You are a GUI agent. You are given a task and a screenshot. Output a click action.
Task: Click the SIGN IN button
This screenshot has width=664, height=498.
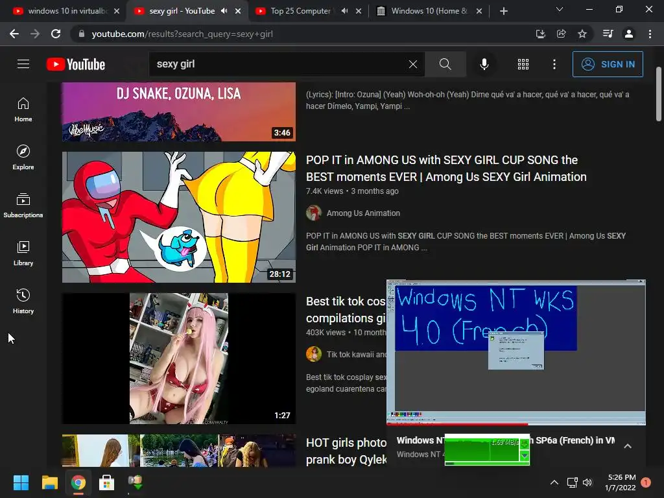click(608, 64)
